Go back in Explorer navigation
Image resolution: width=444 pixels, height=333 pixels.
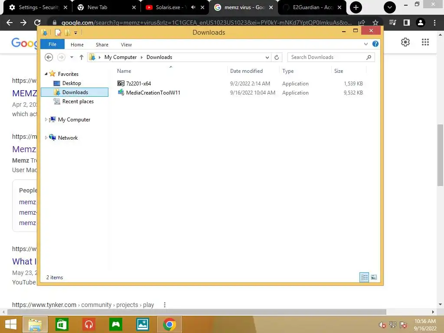49,57
